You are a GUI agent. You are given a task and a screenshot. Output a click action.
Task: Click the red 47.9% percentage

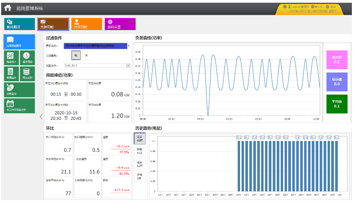coord(124,152)
